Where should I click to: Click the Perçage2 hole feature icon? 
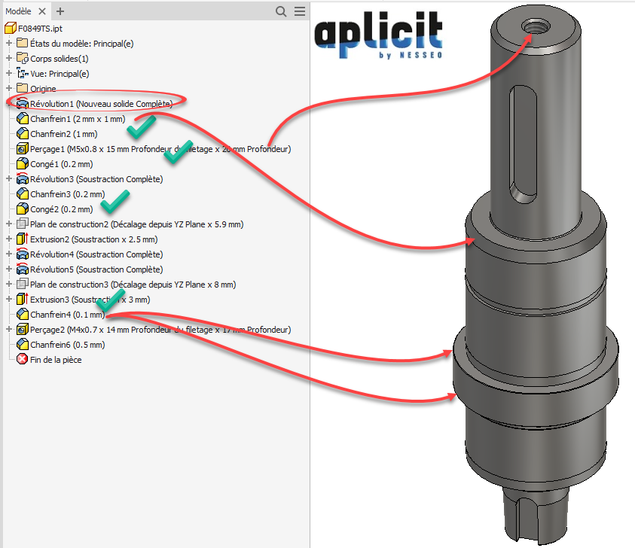coord(23,329)
